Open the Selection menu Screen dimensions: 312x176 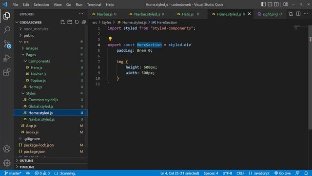(41, 4)
